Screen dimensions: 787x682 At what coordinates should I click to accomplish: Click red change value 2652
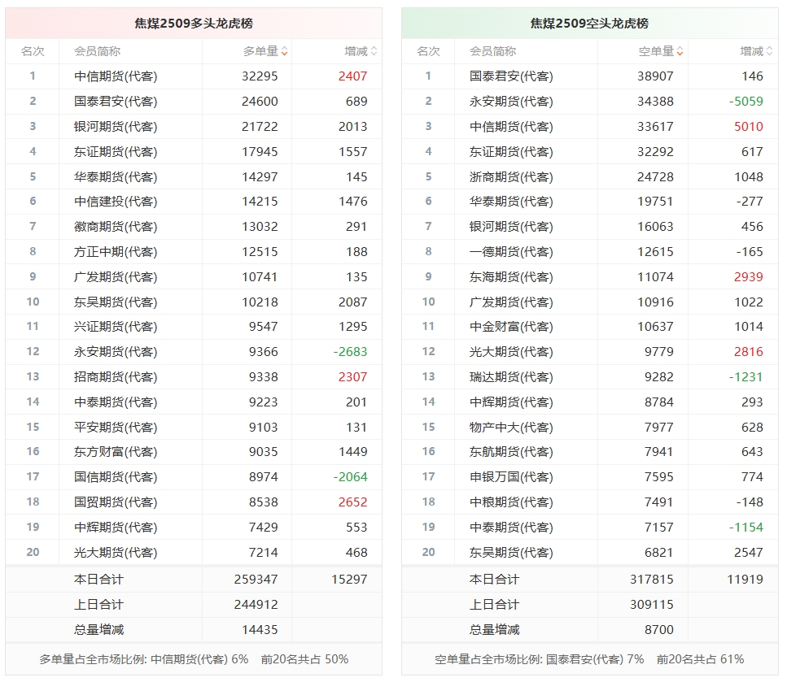click(353, 502)
